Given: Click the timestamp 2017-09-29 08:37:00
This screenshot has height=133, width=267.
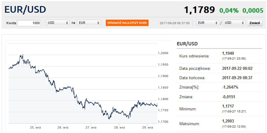Looking at the screenshot, I should tap(175, 23).
